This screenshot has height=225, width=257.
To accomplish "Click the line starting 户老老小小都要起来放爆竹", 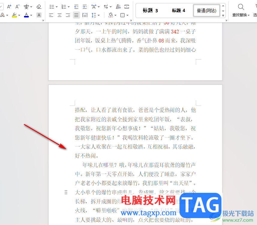I will tap(135, 183).
